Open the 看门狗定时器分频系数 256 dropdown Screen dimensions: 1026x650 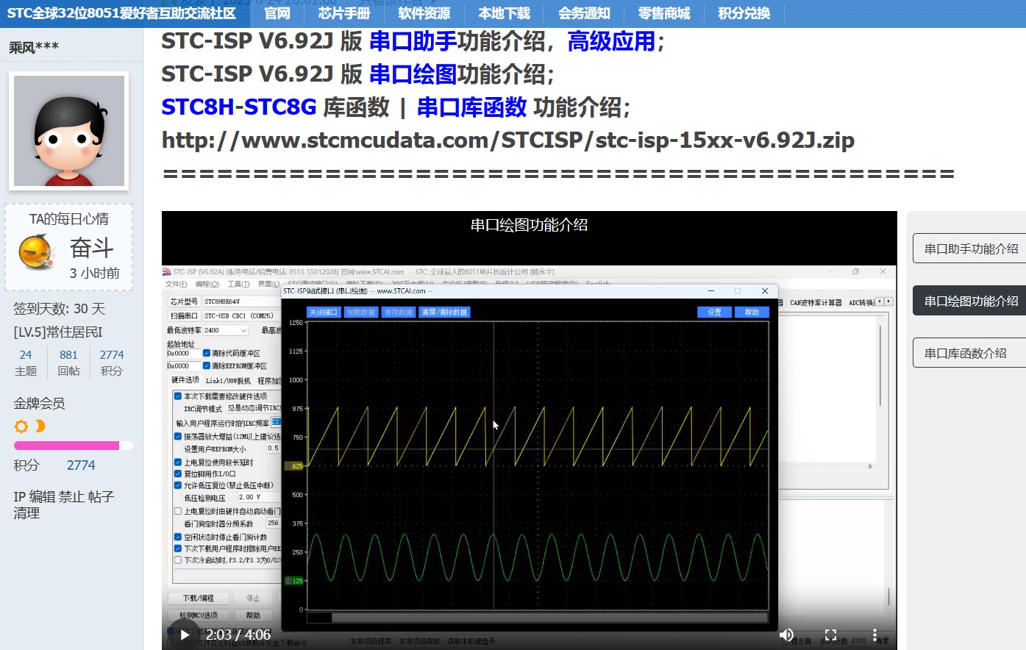click(273, 524)
